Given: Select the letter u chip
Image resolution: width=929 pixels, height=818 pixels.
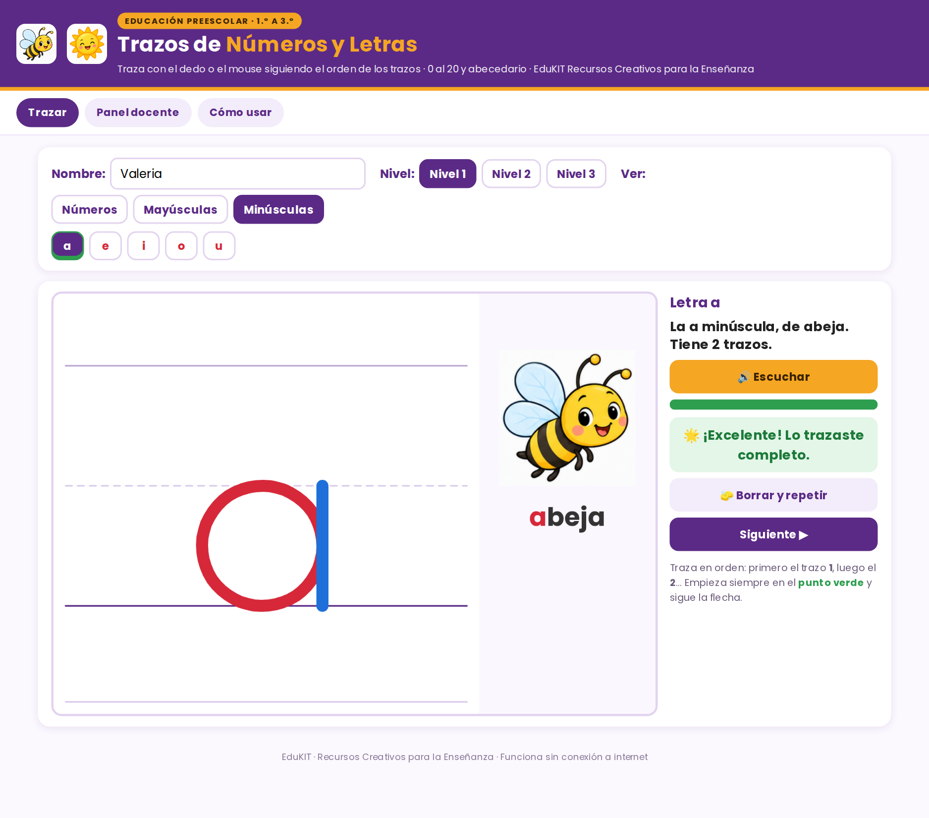Looking at the screenshot, I should coord(219,246).
